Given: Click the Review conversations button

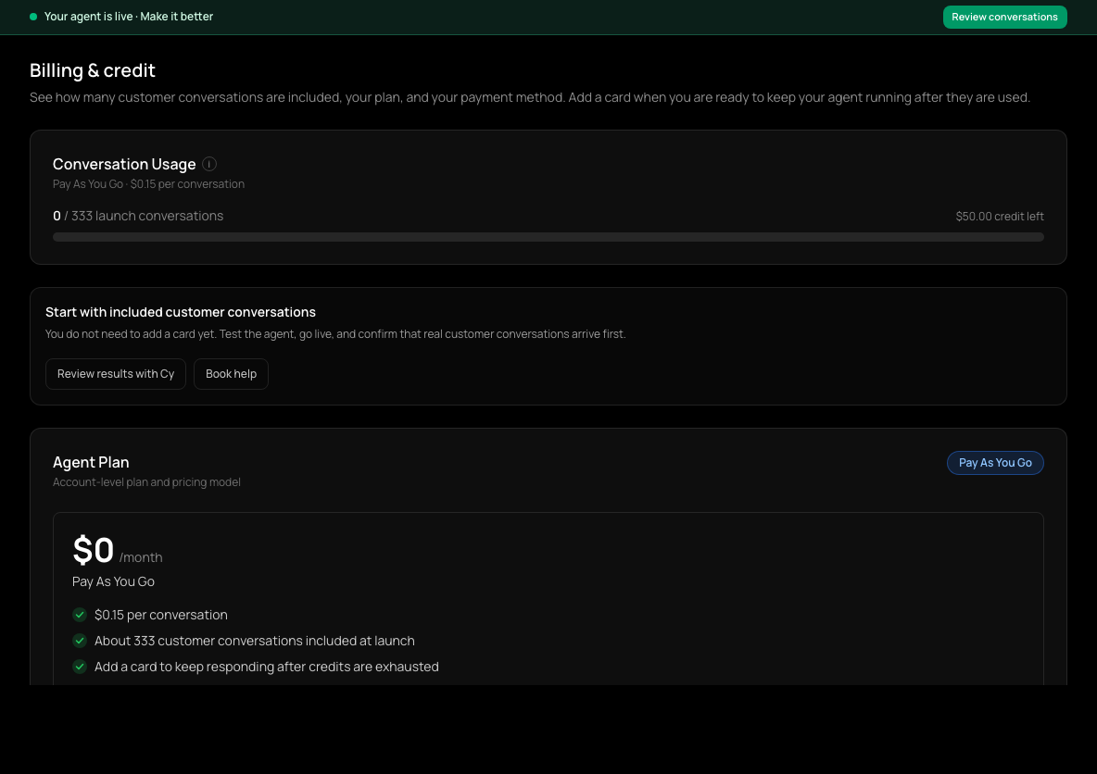Looking at the screenshot, I should tap(1004, 17).
